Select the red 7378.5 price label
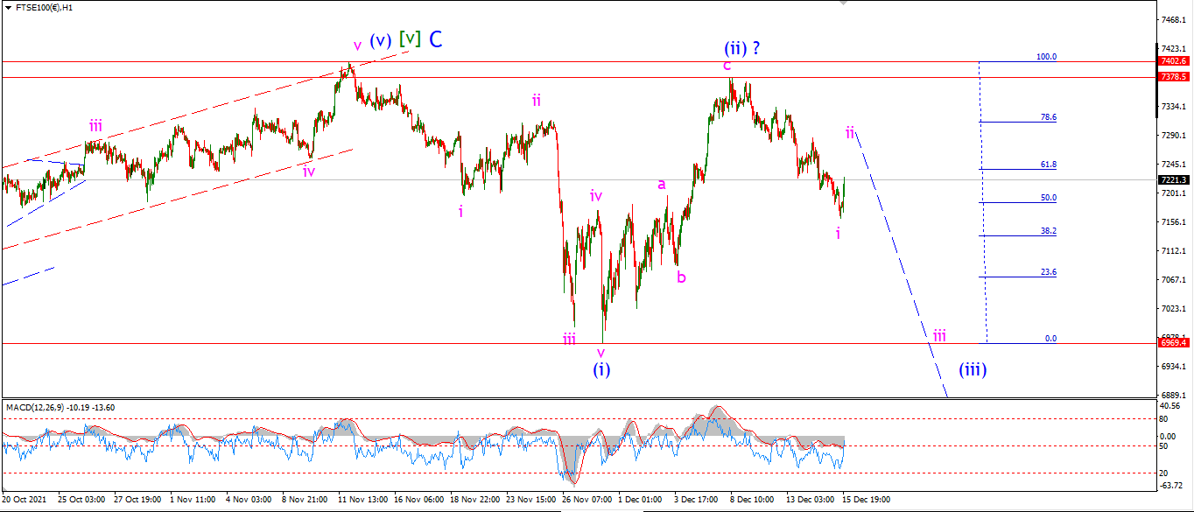The height and width of the screenshot is (512, 1194). (x=1173, y=77)
